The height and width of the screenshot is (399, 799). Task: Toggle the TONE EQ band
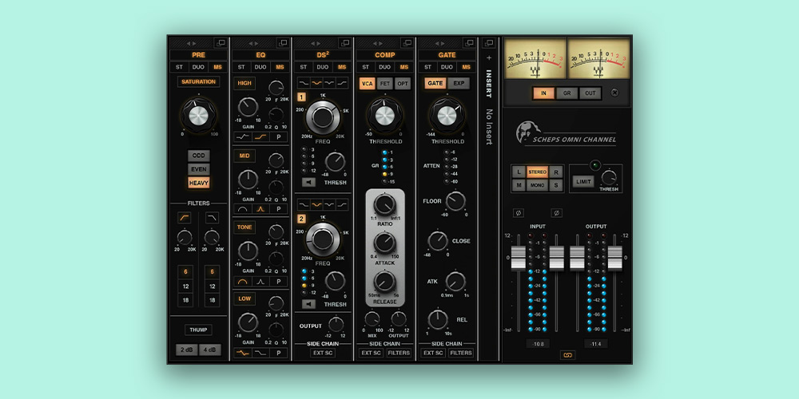tap(244, 227)
